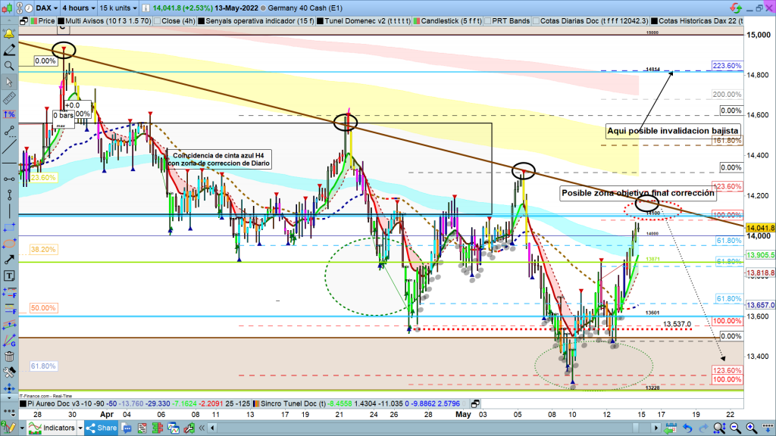This screenshot has height=436, width=776.
Task: Open the Indicators button
Action: coord(53,428)
